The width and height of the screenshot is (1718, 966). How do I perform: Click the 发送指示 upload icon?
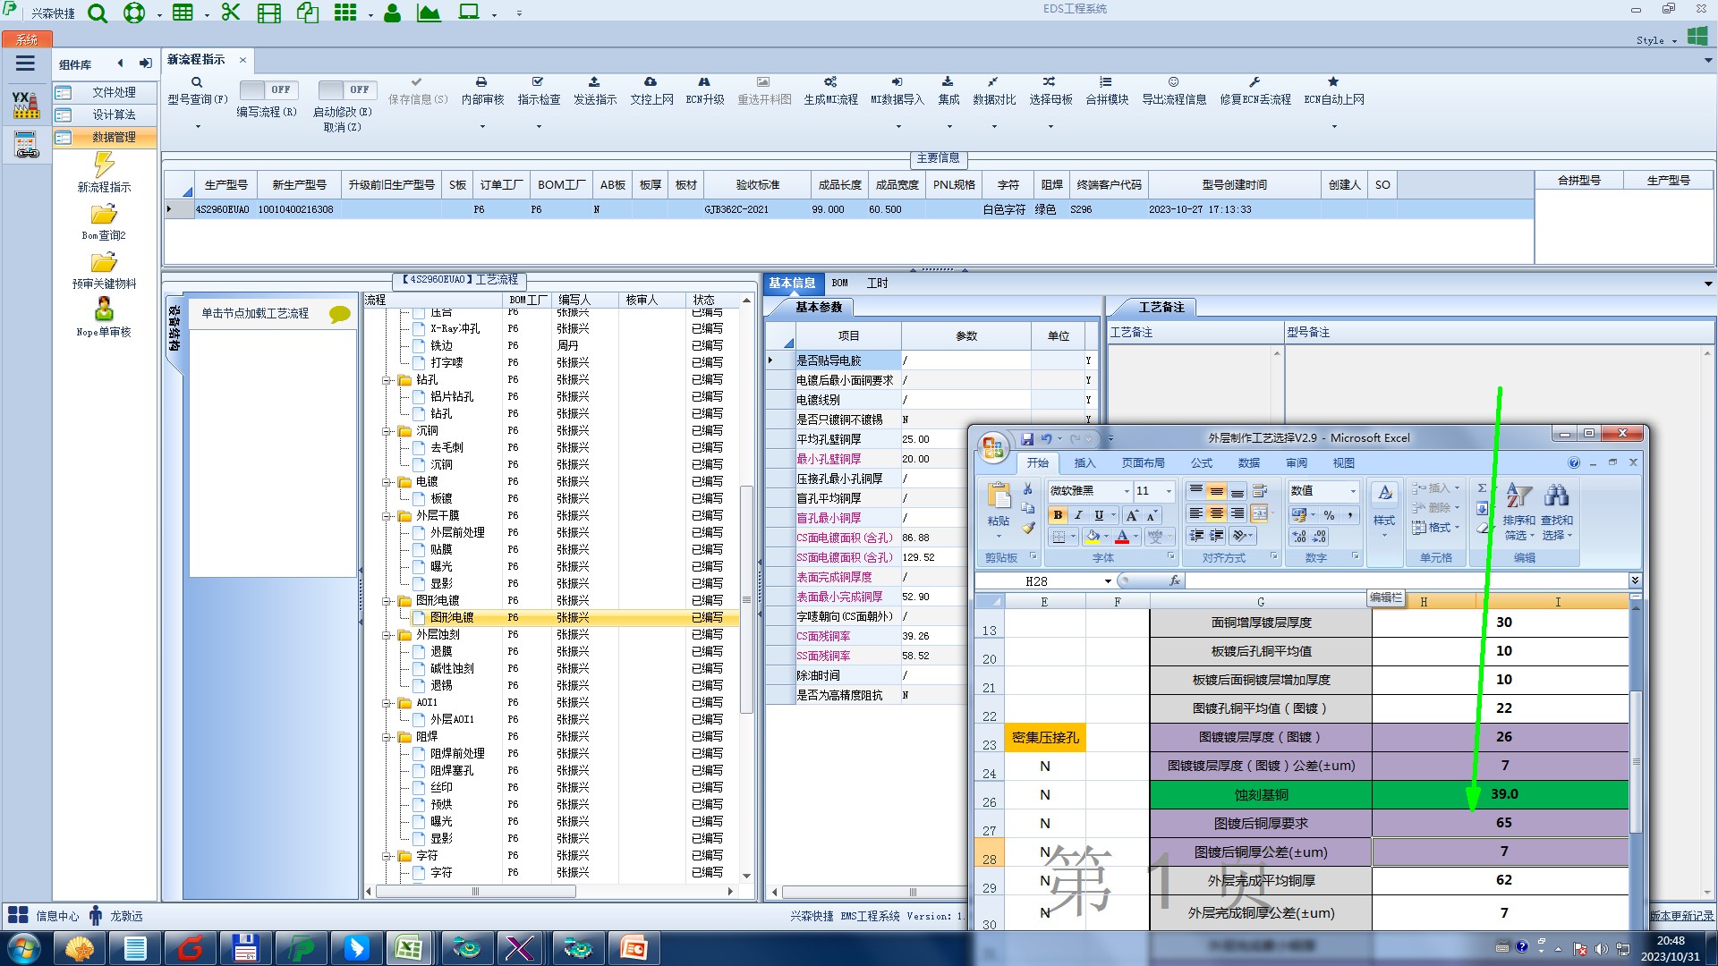(x=594, y=82)
